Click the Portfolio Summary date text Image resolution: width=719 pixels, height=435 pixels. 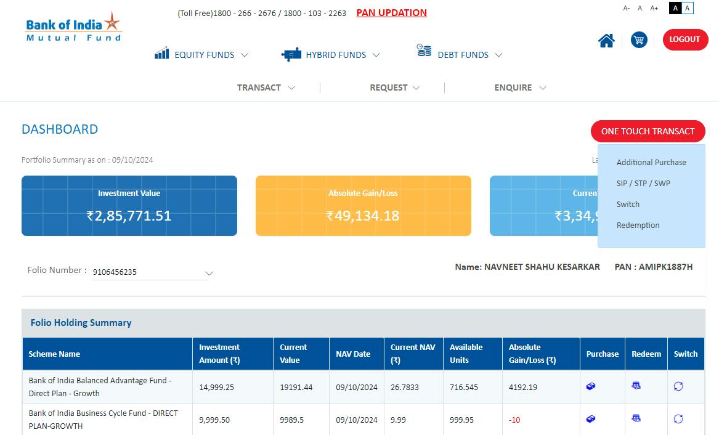(x=87, y=160)
